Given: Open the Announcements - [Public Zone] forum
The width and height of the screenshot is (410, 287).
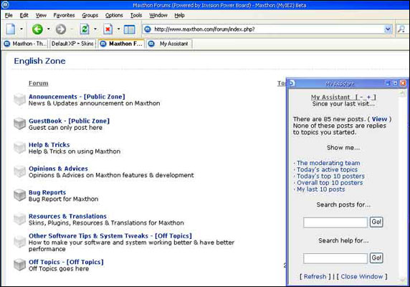Looking at the screenshot, I should coord(77,97).
